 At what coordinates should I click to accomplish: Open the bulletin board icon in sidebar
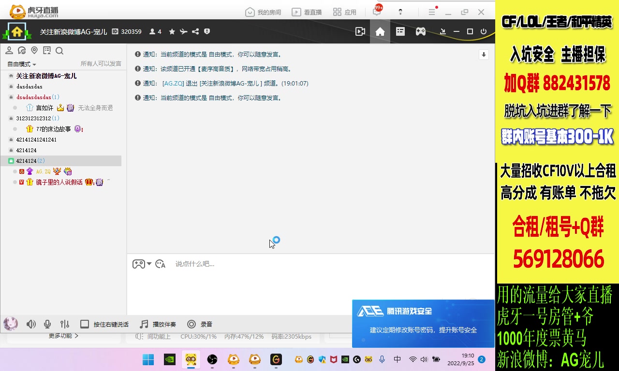(47, 51)
